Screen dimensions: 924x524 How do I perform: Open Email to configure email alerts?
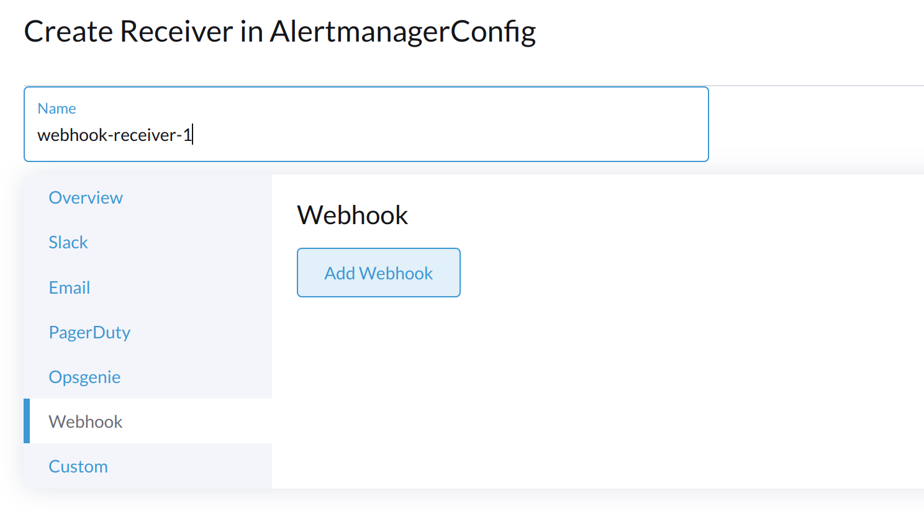pyautogui.click(x=69, y=287)
